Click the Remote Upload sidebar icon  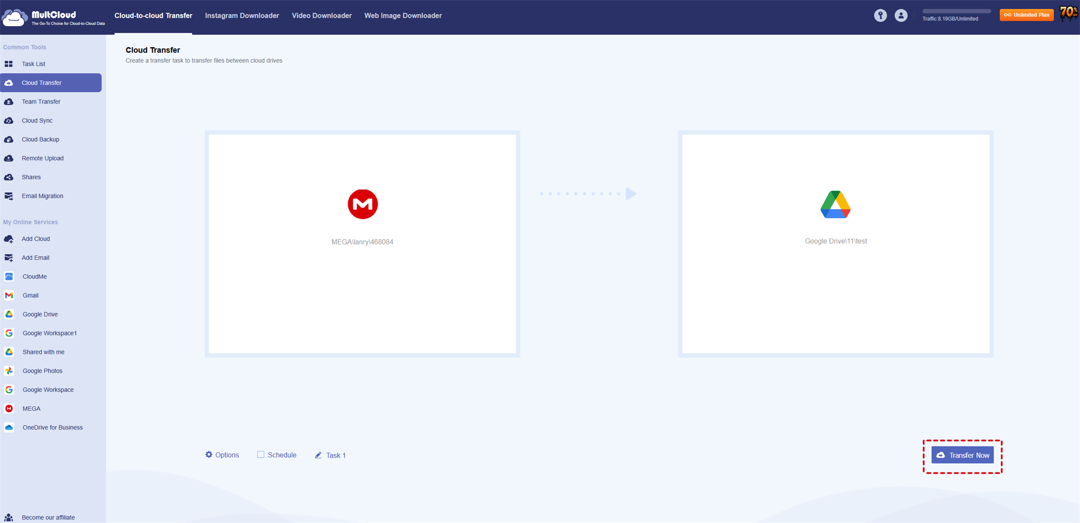coord(9,158)
